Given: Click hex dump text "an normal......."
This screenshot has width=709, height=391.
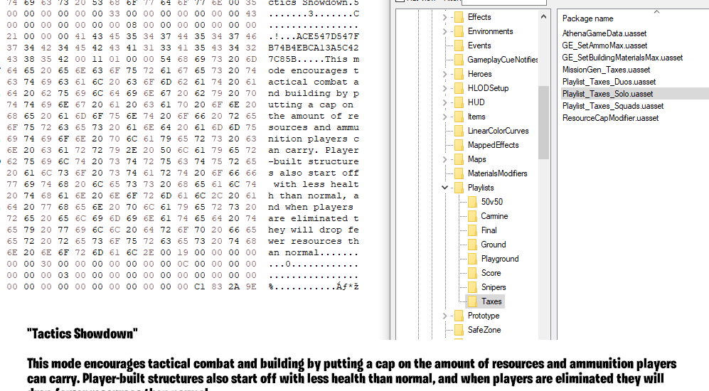Looking at the screenshot, I should 314,252.
